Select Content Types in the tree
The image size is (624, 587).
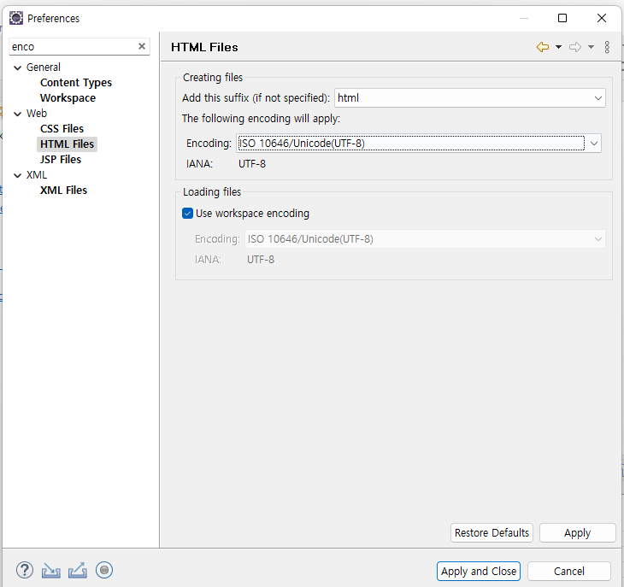pyautogui.click(x=76, y=83)
